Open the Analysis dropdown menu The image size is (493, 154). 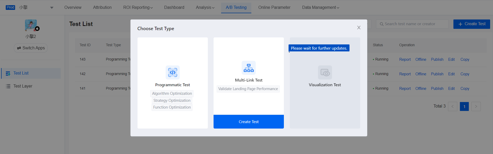(205, 8)
